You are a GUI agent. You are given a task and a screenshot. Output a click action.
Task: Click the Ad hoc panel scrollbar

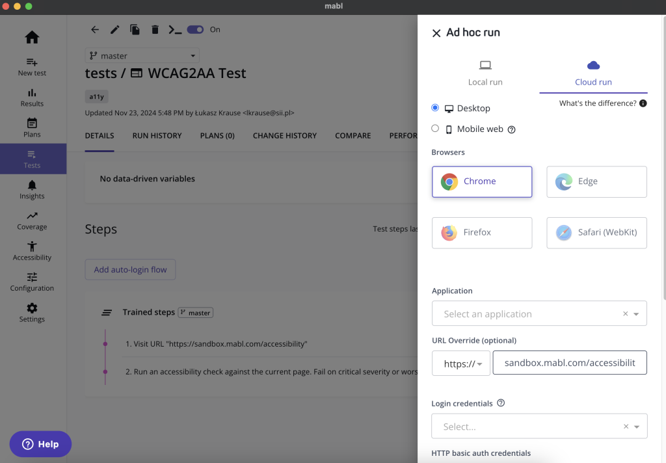663,157
